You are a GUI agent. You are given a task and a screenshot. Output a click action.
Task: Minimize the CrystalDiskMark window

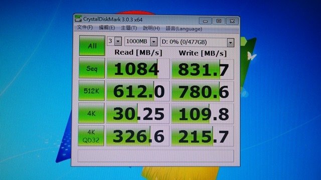point(205,21)
